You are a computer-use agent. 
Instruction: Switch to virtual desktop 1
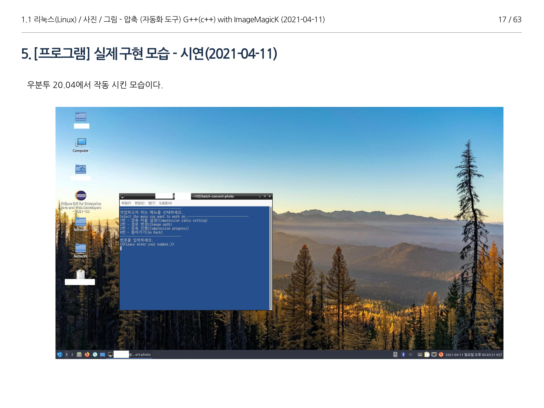coord(66,354)
